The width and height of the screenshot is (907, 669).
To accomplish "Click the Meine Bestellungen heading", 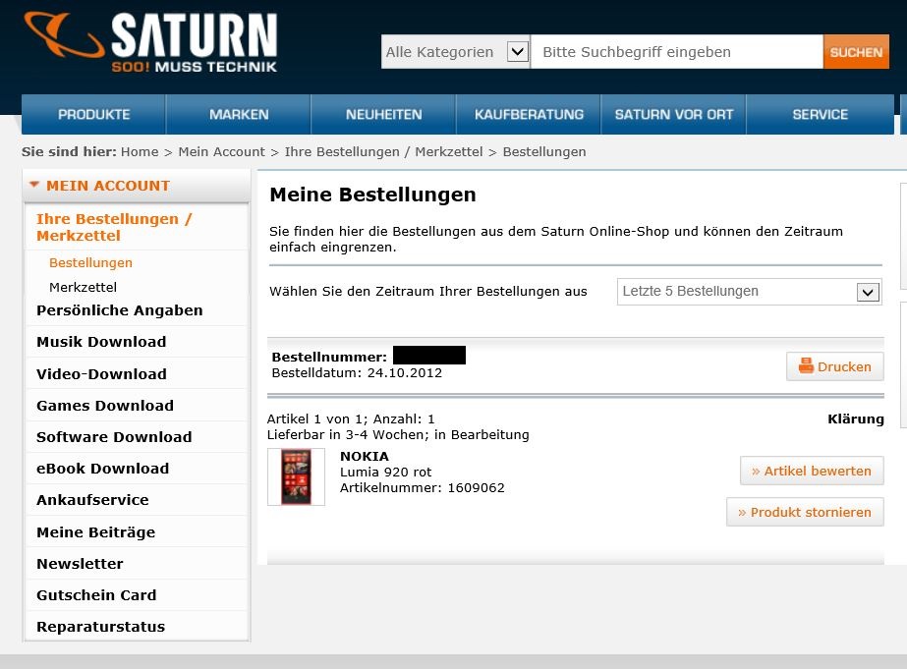I will (373, 195).
